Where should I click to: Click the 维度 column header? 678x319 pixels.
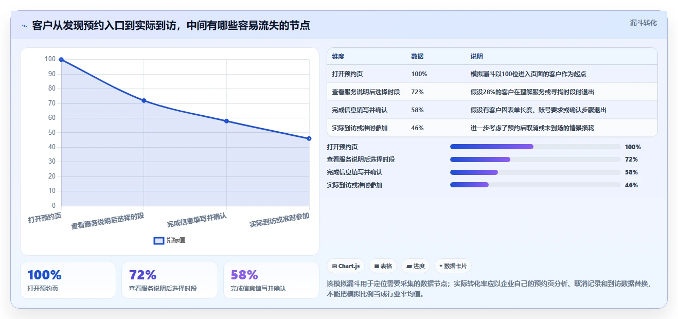(x=338, y=57)
